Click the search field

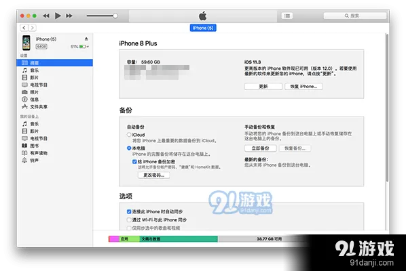point(354,16)
